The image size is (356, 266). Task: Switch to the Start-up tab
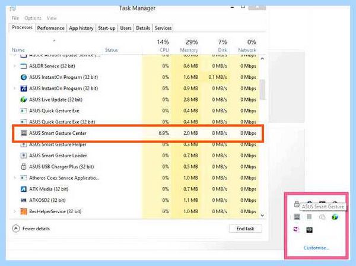[107, 28]
